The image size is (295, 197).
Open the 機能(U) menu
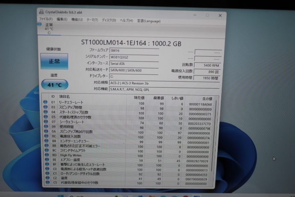77,20
